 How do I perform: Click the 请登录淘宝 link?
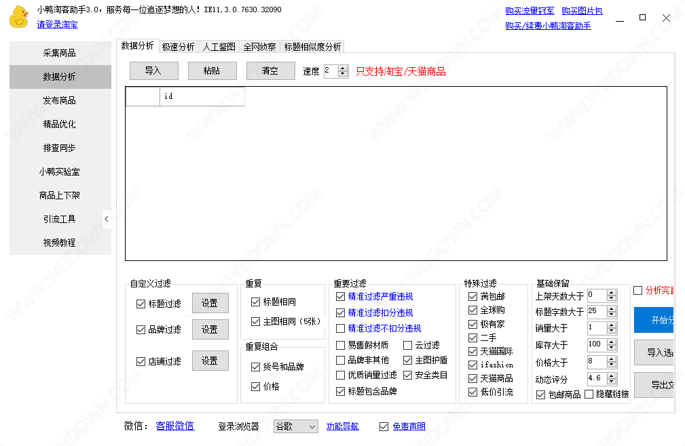point(57,24)
